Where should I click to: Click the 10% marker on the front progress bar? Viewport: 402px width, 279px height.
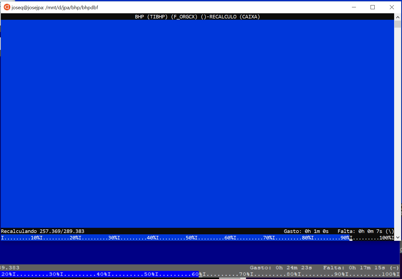[x=35, y=238]
